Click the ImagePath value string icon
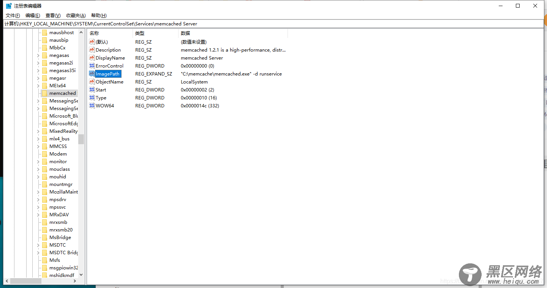The width and height of the screenshot is (547, 288). pos(92,74)
